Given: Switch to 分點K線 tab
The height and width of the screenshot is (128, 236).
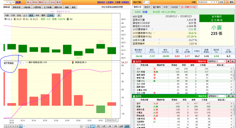Looking at the screenshot, I should [x=27, y=7].
